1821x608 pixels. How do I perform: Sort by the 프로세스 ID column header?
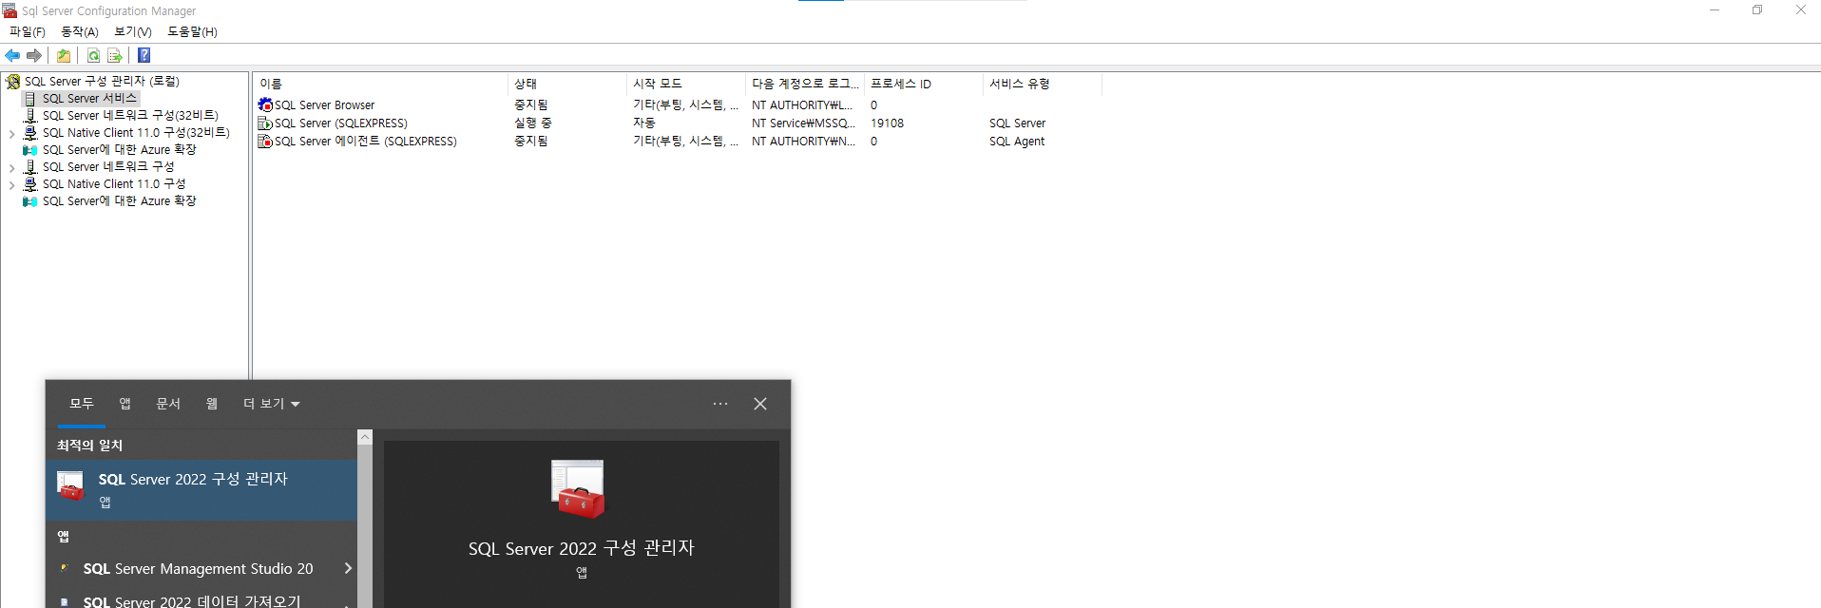click(x=924, y=84)
